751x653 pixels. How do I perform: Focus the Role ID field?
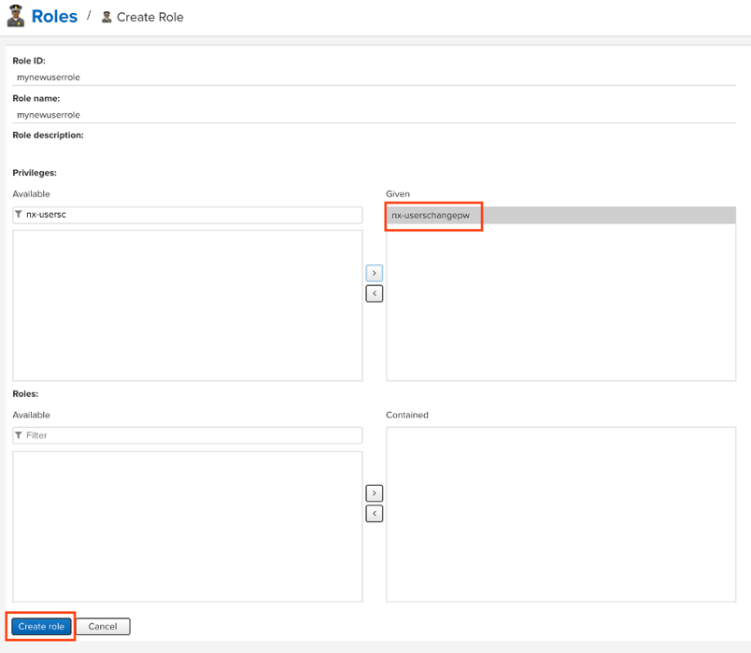187,78
